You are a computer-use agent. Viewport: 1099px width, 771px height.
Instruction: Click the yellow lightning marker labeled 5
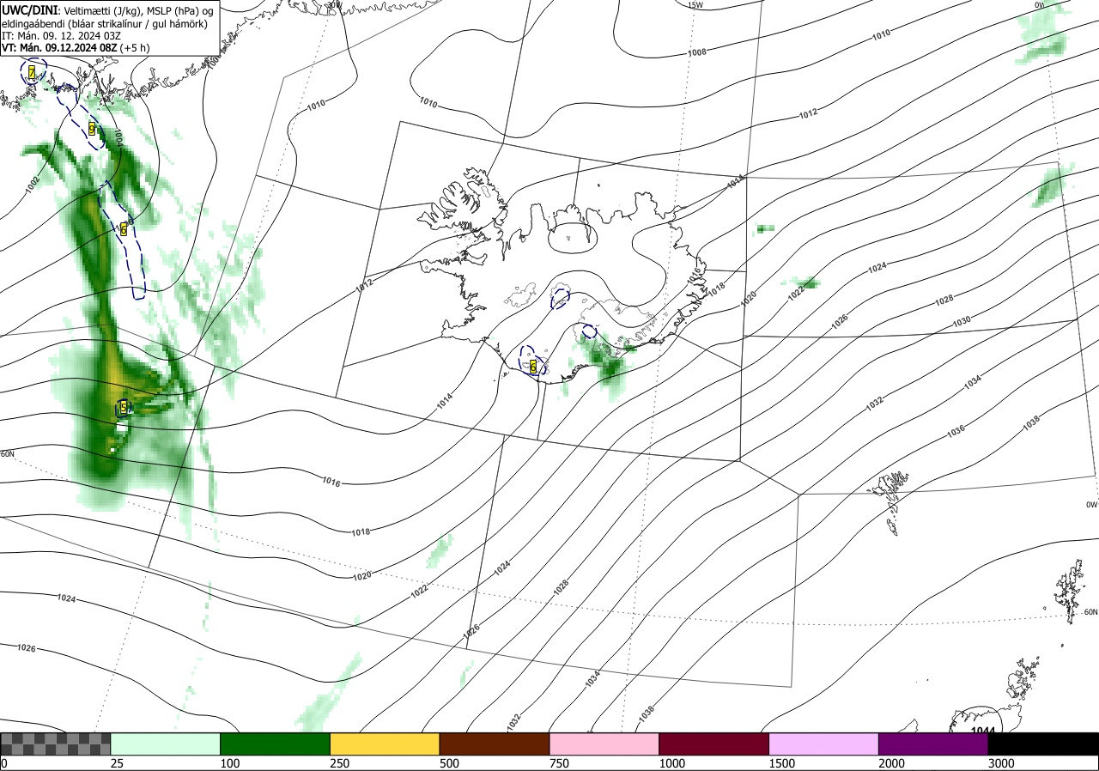tap(124, 408)
